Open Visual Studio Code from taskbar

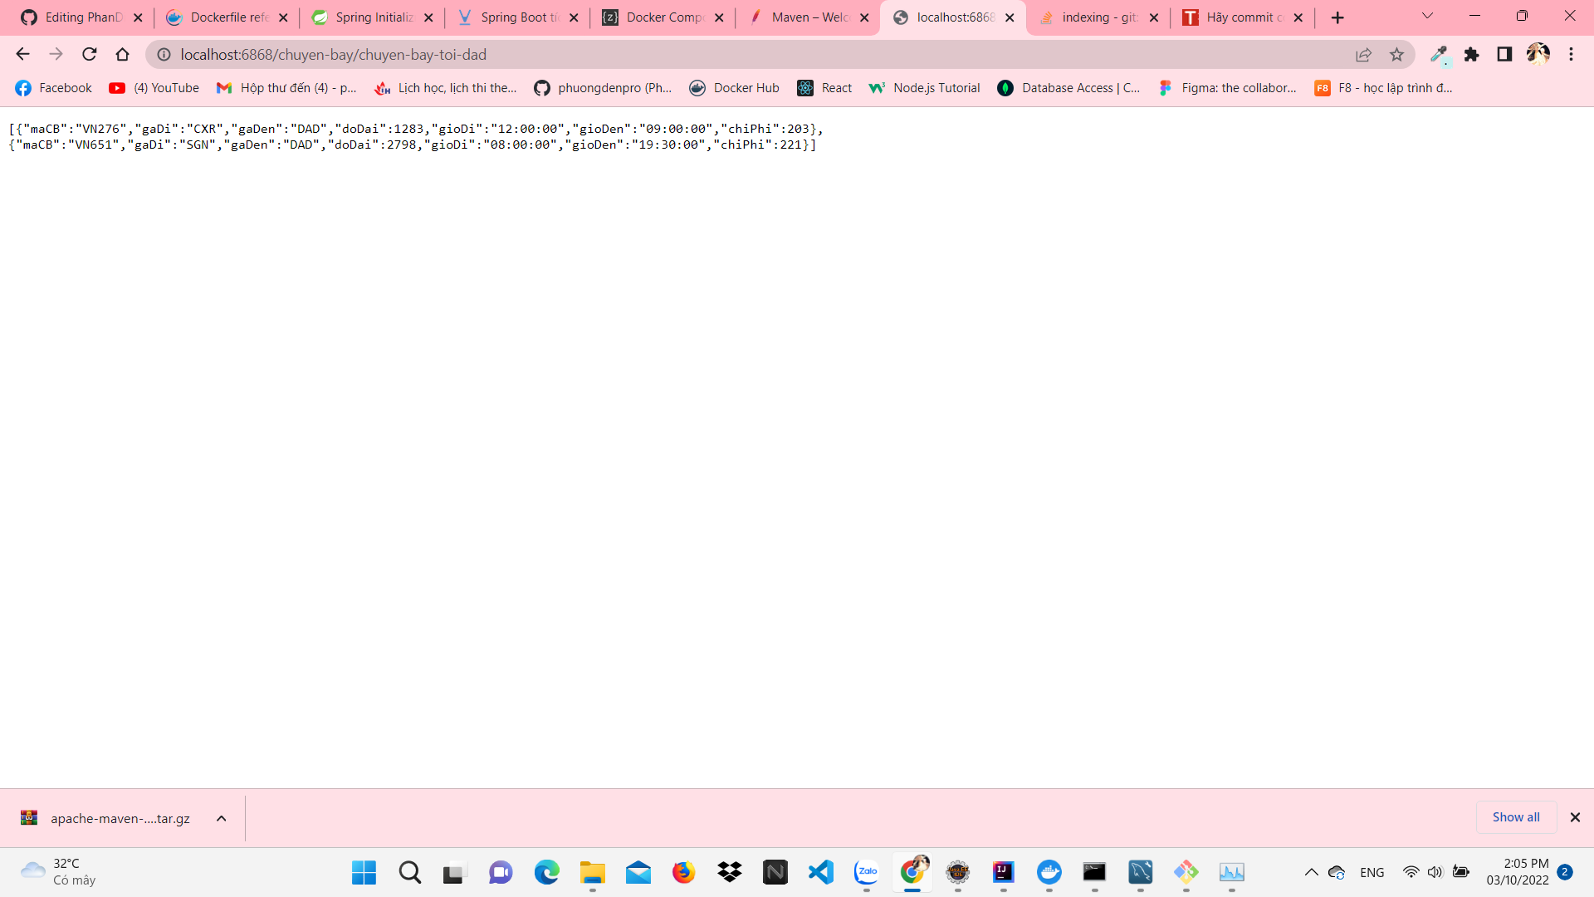click(x=820, y=872)
